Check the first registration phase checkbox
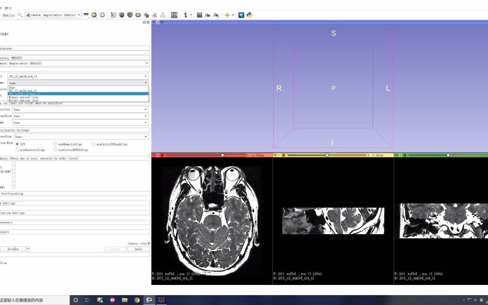Image resolution: width=488 pixels, height=305 pixels. 14,164
